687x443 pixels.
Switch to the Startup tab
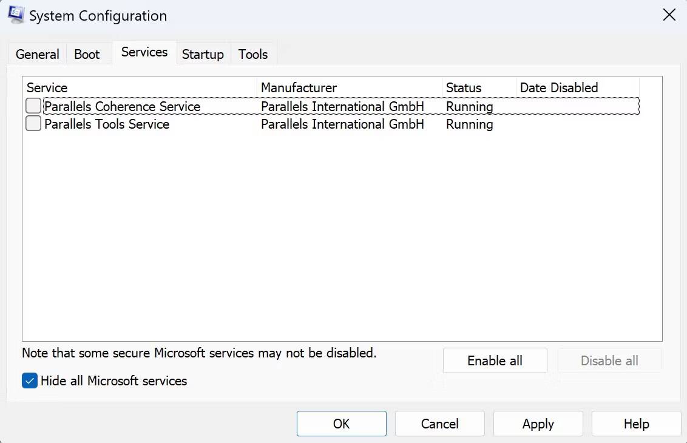203,55
